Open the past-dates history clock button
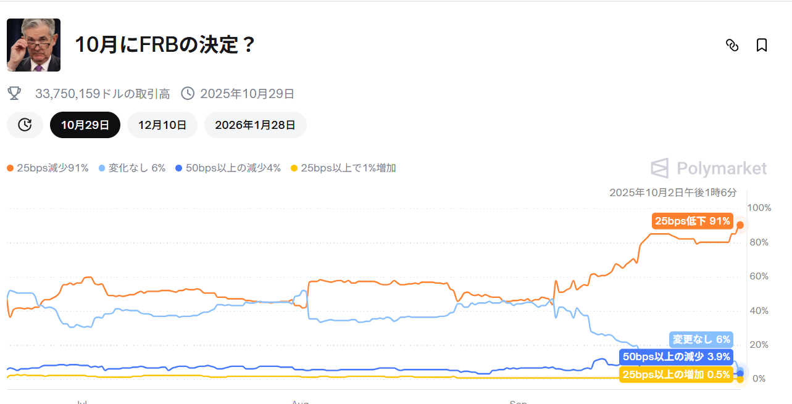 pos(25,125)
